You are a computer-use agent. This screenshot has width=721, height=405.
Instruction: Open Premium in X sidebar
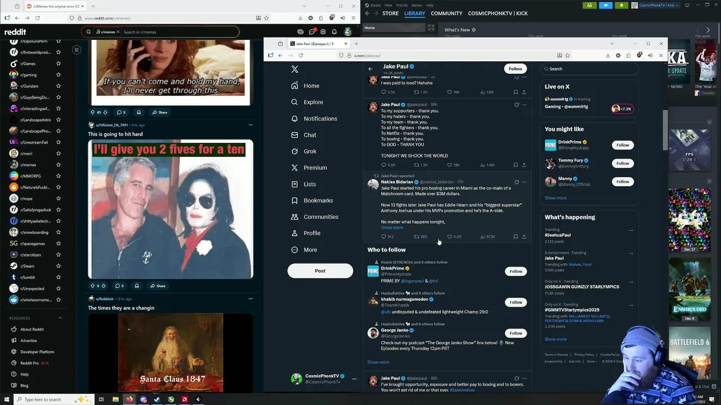click(x=309, y=168)
